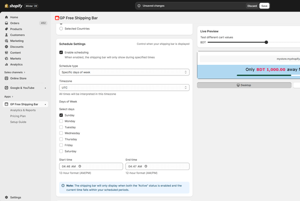Check the Thursday checkbox

61,139
